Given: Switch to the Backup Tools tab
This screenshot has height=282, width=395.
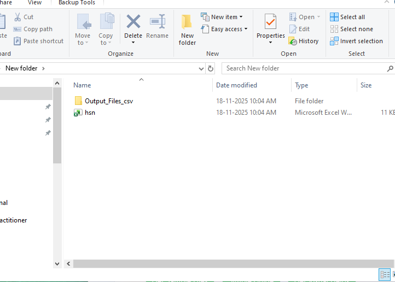Looking at the screenshot, I should [x=77, y=3].
